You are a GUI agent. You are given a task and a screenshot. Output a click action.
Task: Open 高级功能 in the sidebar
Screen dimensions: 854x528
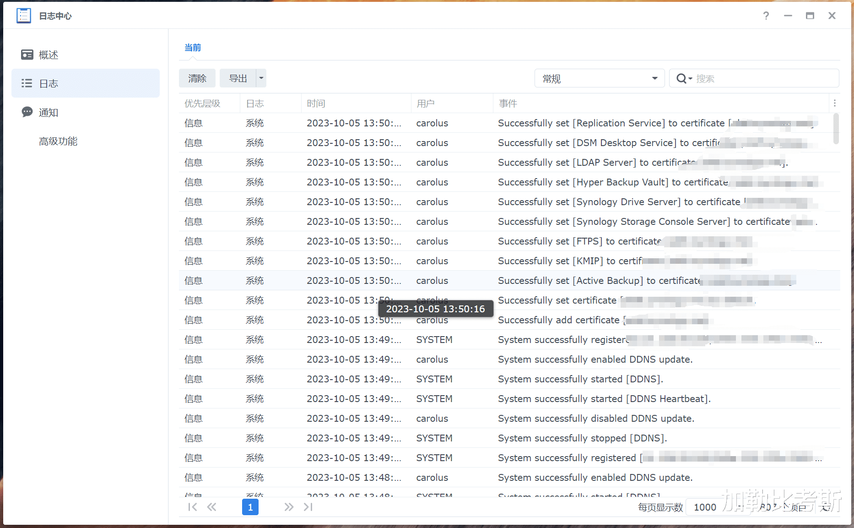tap(86, 141)
